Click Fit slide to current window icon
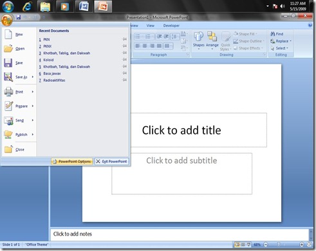This screenshot has height=251, width=316. tap(309, 245)
